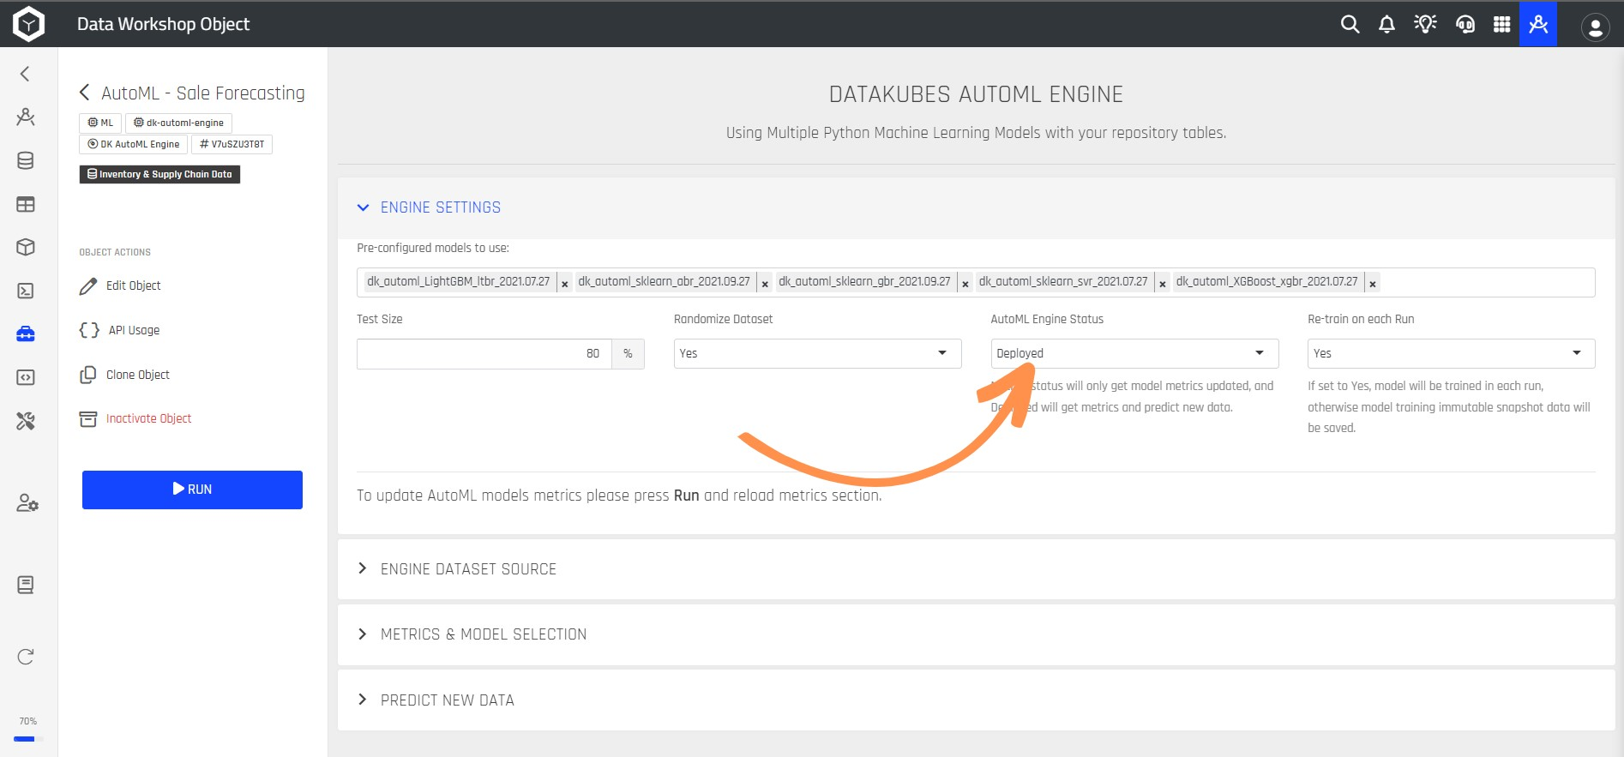Remove dk_automl_XGBoost_xgbr model tag

click(x=1373, y=284)
